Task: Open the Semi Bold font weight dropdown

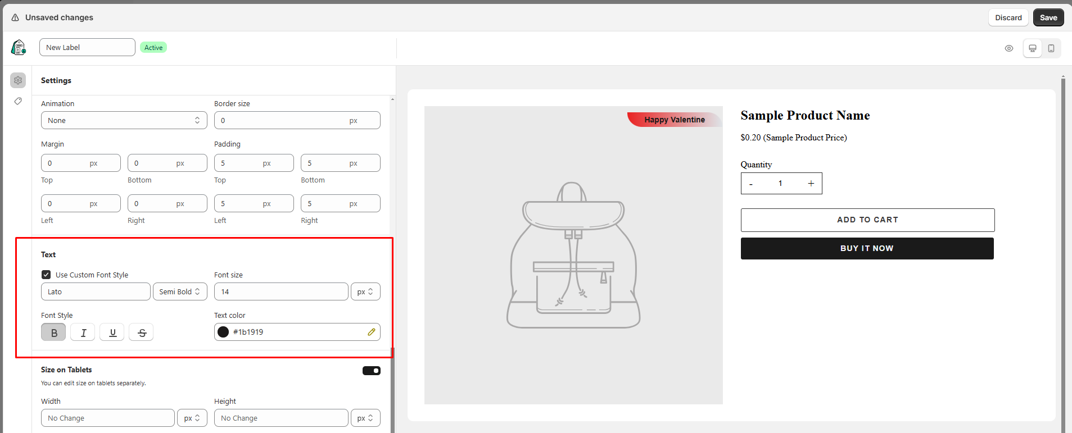Action: [180, 291]
